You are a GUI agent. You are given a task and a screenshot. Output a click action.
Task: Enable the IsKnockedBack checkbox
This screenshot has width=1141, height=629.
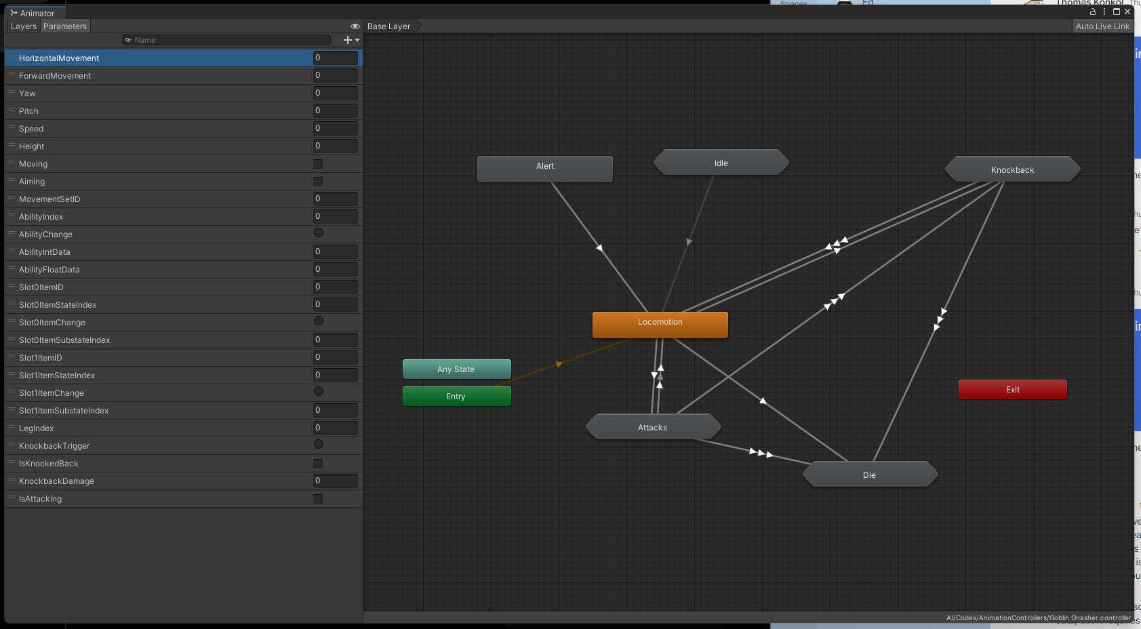(x=318, y=464)
